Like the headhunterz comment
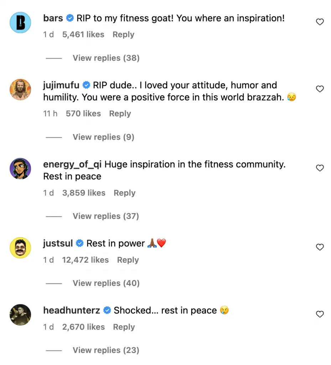Image resolution: width=331 pixels, height=365 pixels. [320, 314]
